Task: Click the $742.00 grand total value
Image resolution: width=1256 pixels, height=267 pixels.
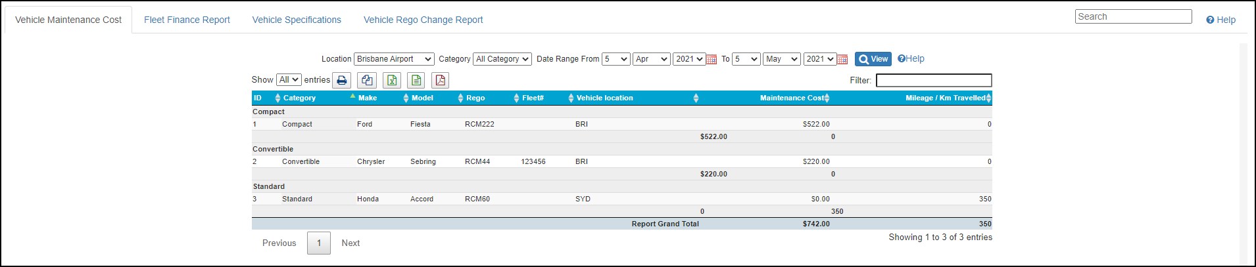Action: (816, 224)
